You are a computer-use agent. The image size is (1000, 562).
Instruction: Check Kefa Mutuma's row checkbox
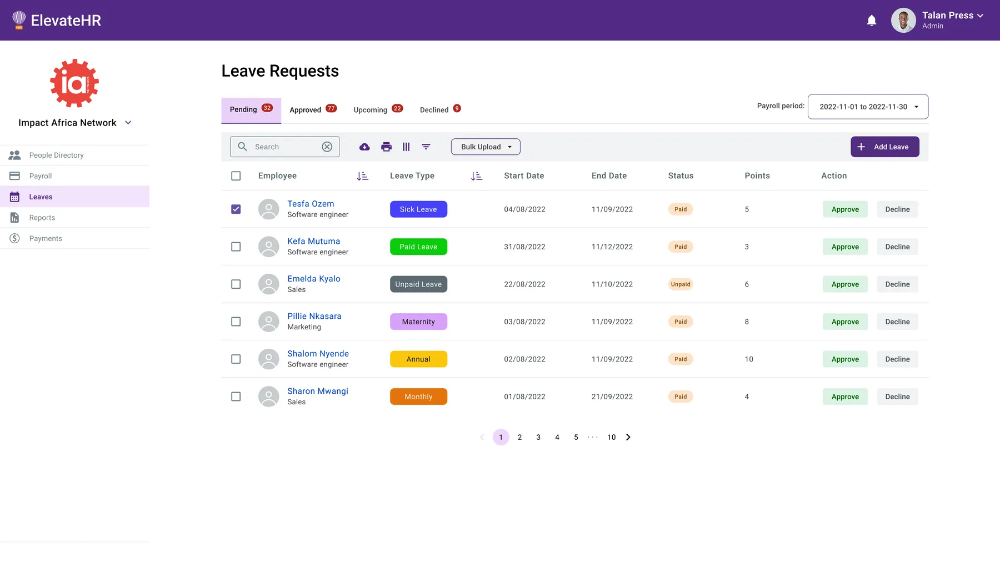tap(236, 247)
